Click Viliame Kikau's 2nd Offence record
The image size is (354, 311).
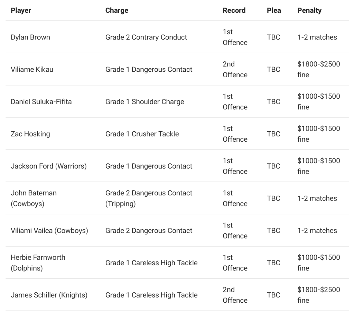coord(235,69)
